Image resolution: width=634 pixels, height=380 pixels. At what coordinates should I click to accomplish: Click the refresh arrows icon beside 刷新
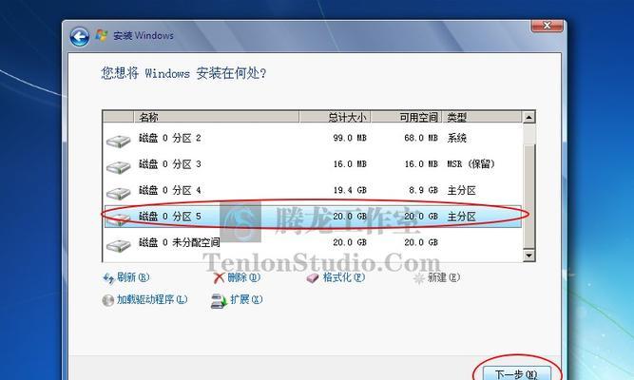click(108, 278)
